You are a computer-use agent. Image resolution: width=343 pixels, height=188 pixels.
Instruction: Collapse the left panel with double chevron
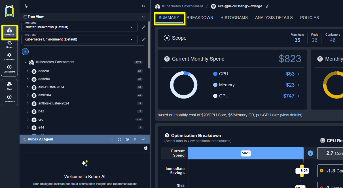click(143, 6)
